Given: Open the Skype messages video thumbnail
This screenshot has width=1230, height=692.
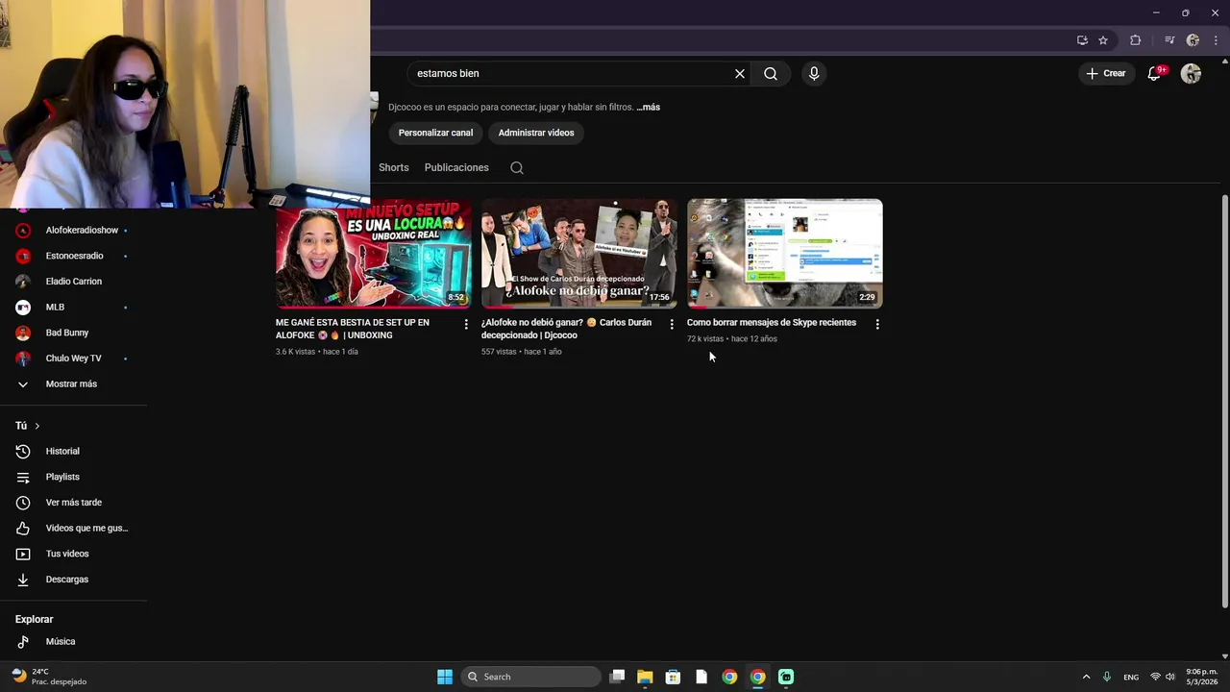Looking at the screenshot, I should pyautogui.click(x=784, y=253).
